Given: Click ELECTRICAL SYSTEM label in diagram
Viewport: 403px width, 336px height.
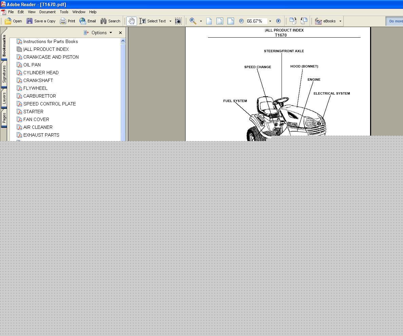Looking at the screenshot, I should (331, 94).
